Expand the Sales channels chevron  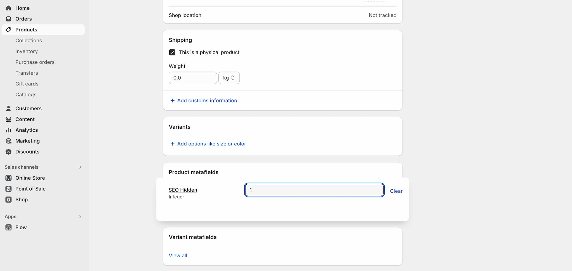pos(80,167)
